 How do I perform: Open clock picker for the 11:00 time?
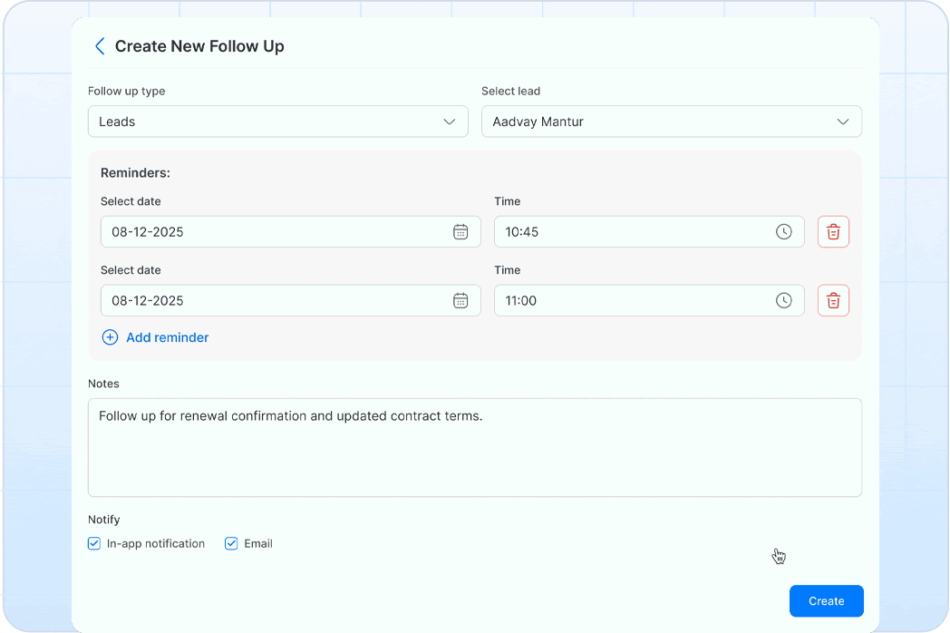[784, 301]
